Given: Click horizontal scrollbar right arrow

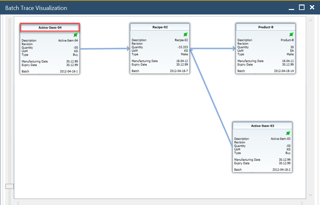Looking at the screenshot, I should (302, 203).
